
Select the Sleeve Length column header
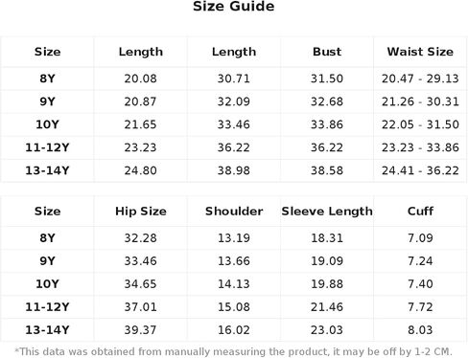tap(327, 212)
